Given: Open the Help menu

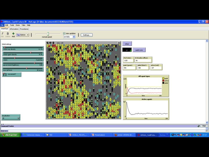Looking at the screenshot, I should (x=28, y=25).
